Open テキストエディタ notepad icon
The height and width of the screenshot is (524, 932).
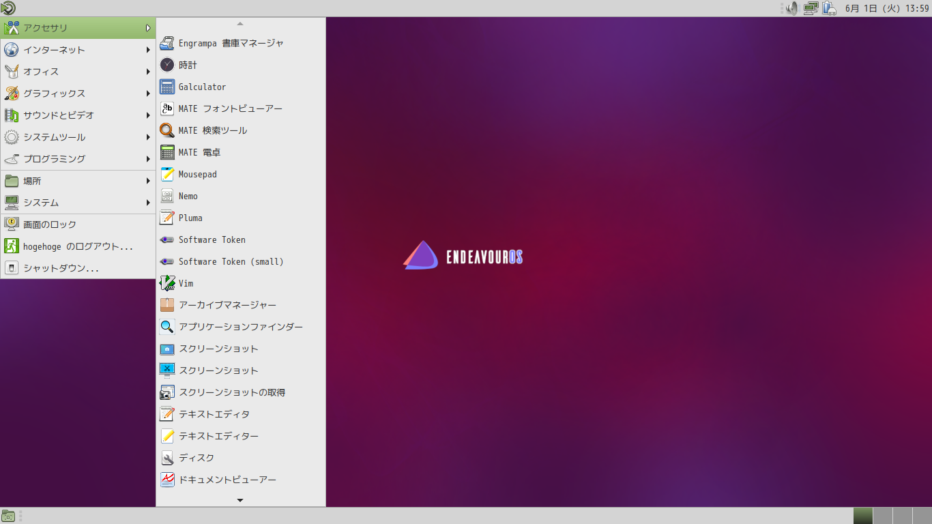coord(167,414)
